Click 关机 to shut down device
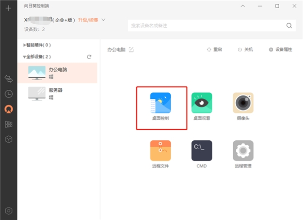Screen dimensions: 303x220 tap(245, 49)
